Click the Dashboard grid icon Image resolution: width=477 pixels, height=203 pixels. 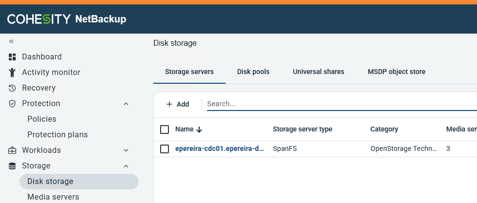(x=13, y=57)
